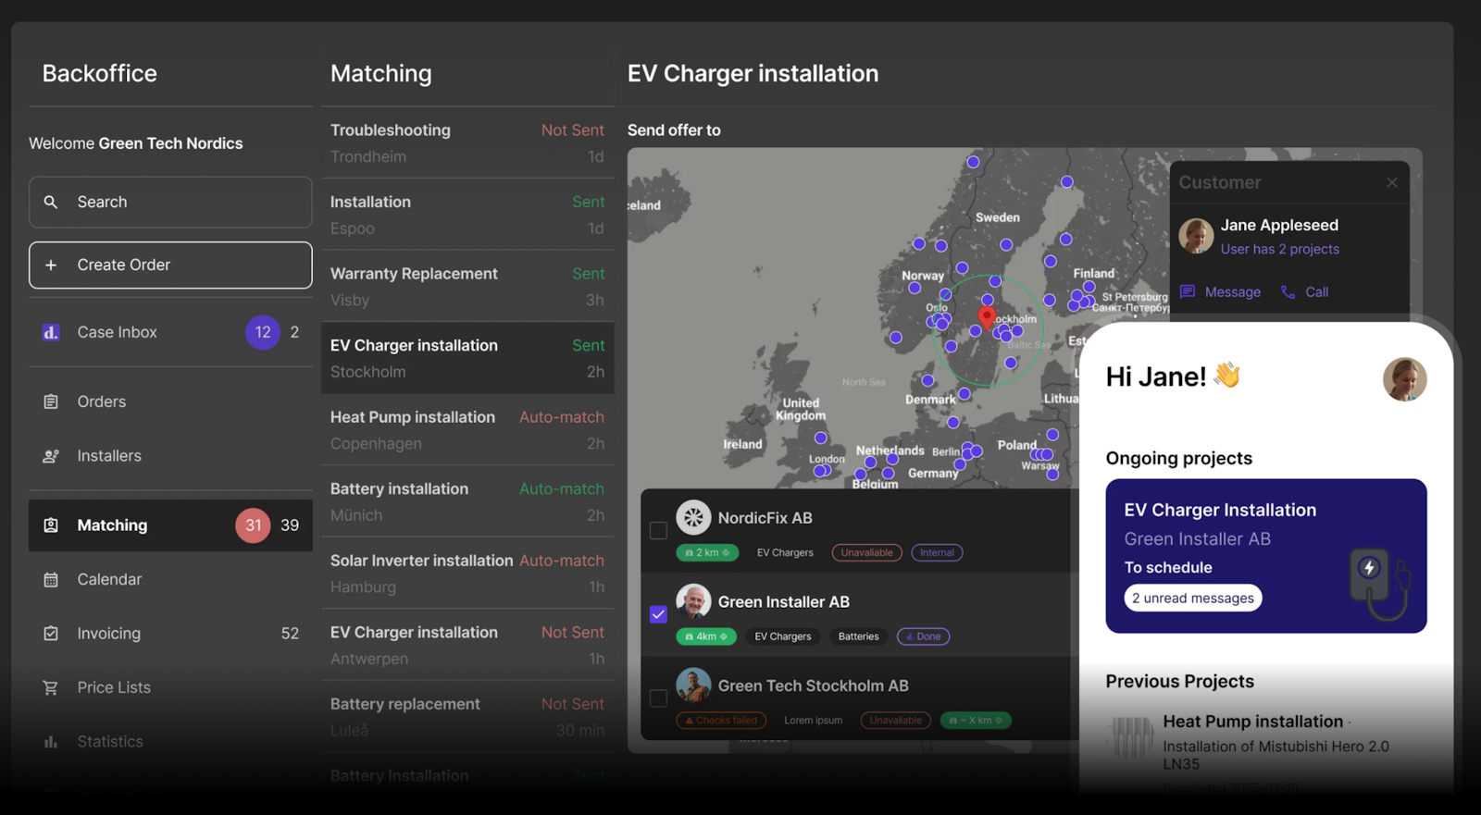Click the Statistics bar chart icon

[51, 742]
